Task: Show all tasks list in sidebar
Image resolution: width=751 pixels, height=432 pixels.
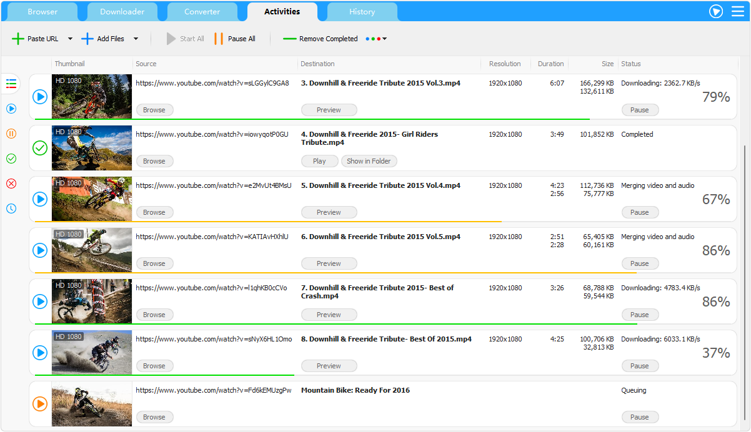Action: pyautogui.click(x=11, y=84)
